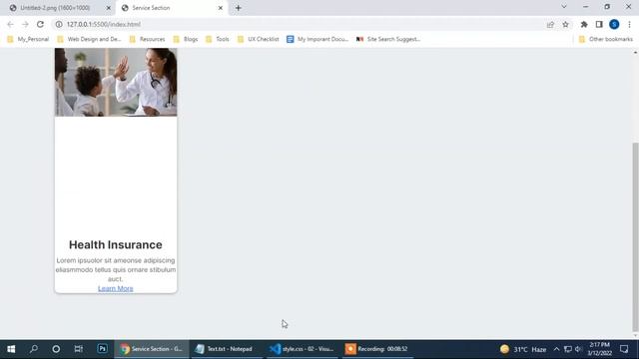
Task: Open the Recording 00:08:52 taskbar button
Action: pos(377,349)
